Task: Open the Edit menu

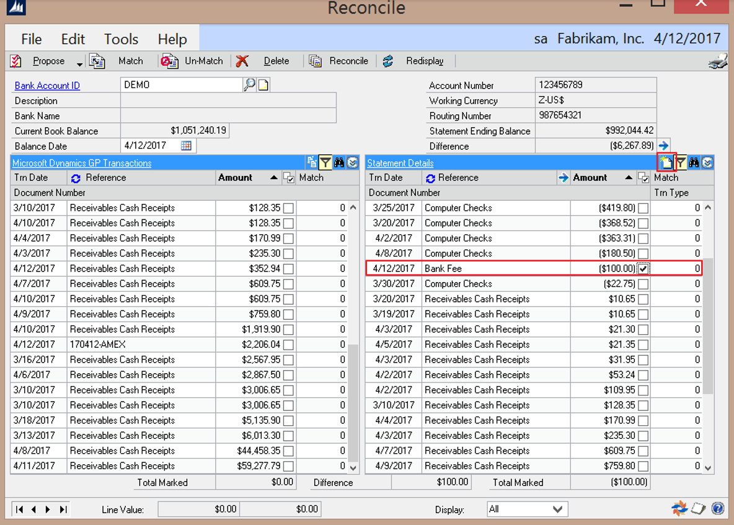Action: click(x=73, y=39)
